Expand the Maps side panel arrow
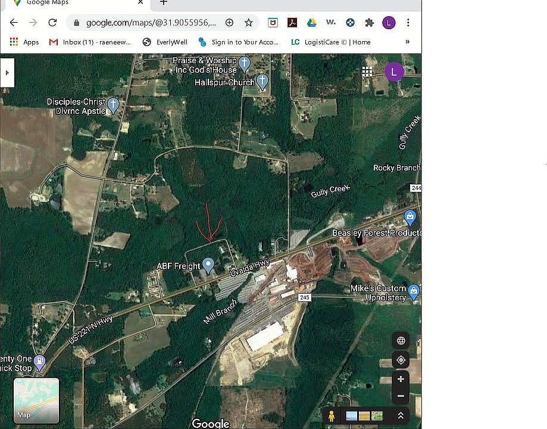Image resolution: width=547 pixels, height=429 pixels. (x=7, y=73)
